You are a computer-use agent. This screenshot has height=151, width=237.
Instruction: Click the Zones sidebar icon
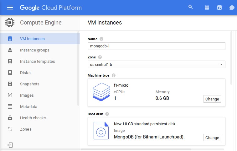tap(10, 129)
